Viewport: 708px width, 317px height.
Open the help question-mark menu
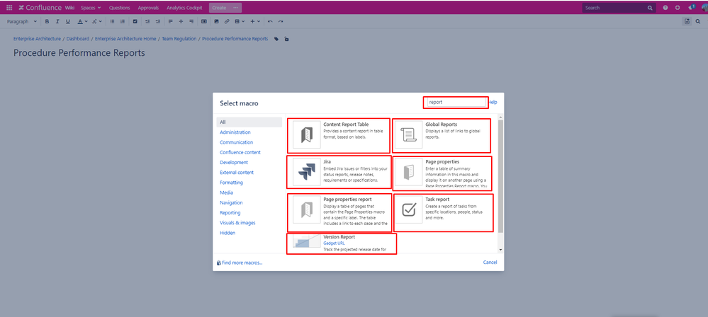(665, 8)
